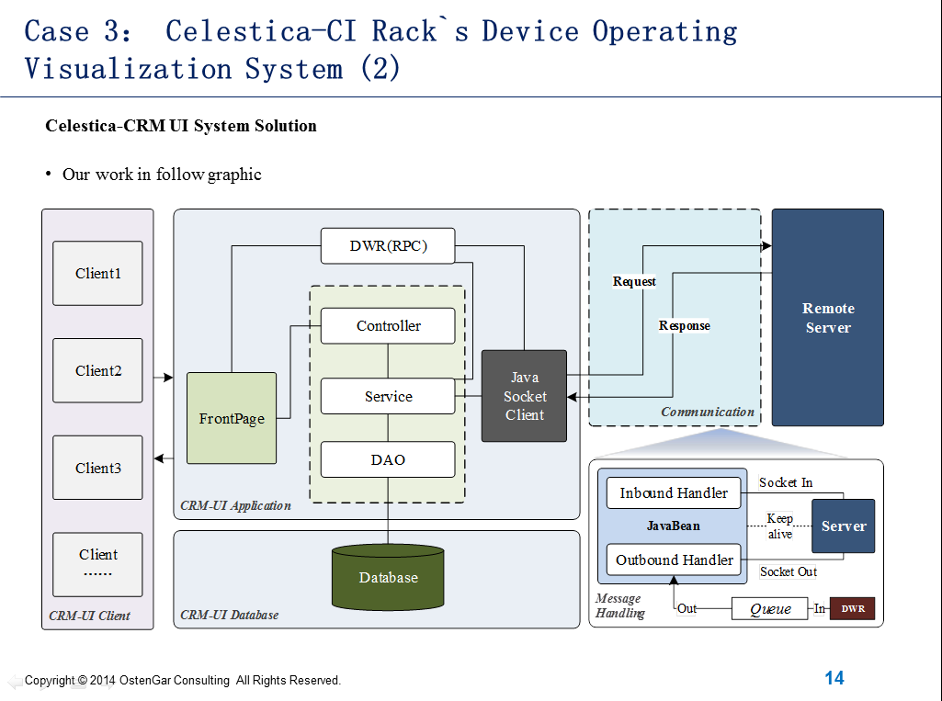Click the "CRM-UI Application" label

pos(235,506)
